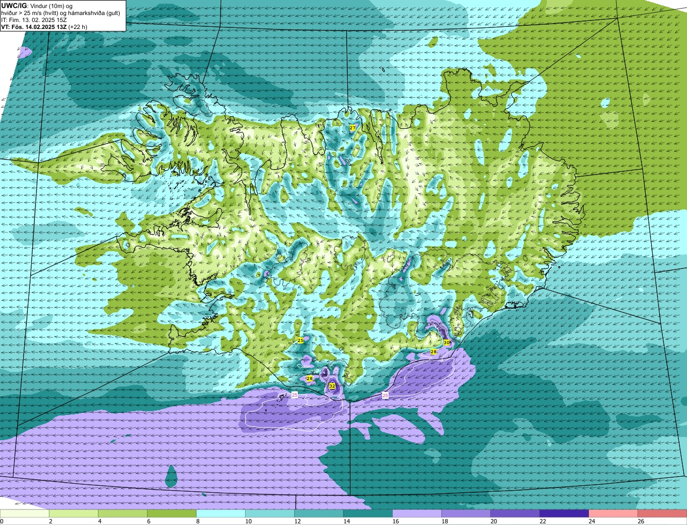Select the light cyan 8–10 m/s legend swatch
The image size is (687, 525).
pyautogui.click(x=221, y=514)
